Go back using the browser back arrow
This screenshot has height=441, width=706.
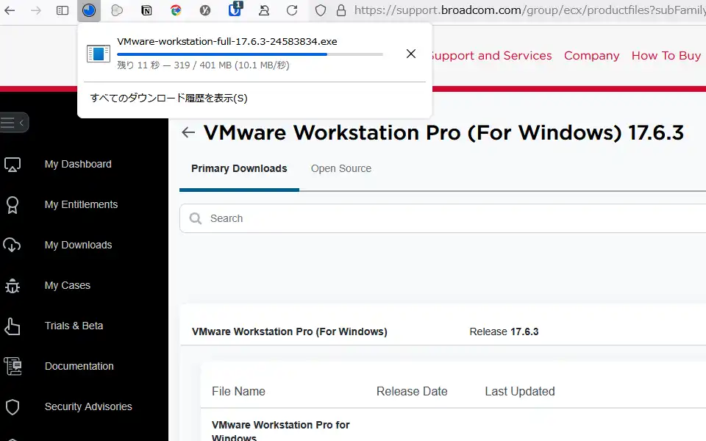click(x=10, y=10)
